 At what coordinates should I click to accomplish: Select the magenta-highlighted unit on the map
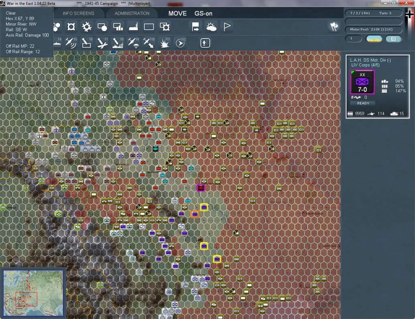(x=201, y=188)
